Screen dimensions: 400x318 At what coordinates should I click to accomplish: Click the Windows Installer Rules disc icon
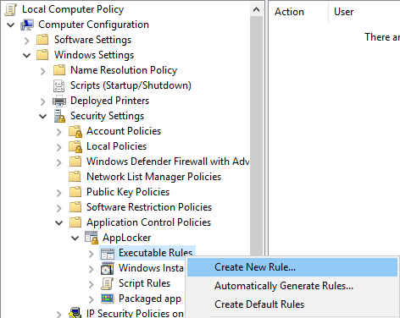108,268
